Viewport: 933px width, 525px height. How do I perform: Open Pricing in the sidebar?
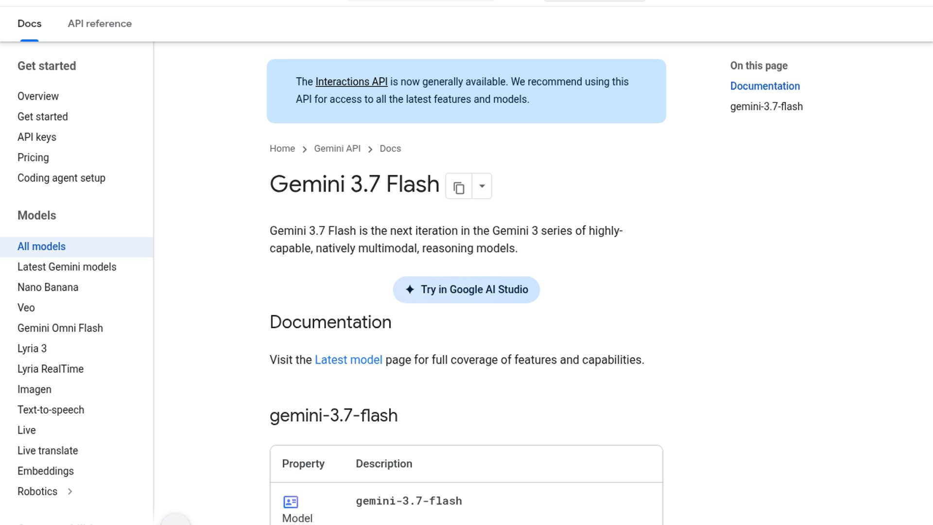33,157
